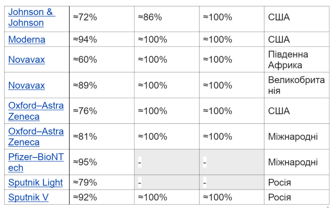Select the ≈72% efficacy cell
The width and height of the screenshot is (331, 208).
pyautogui.click(x=85, y=17)
